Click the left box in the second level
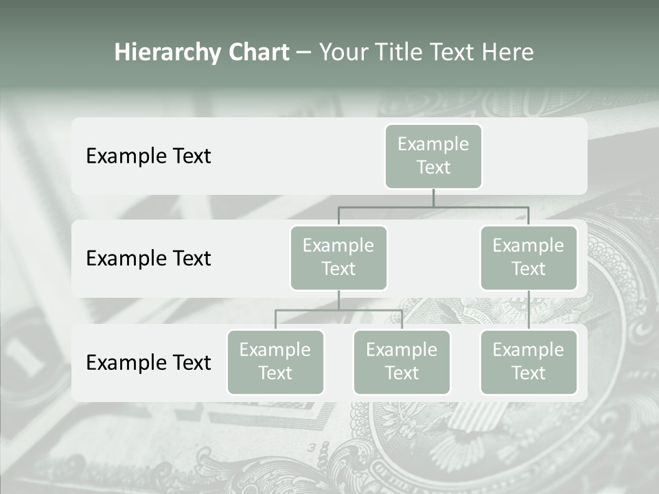 [338, 257]
